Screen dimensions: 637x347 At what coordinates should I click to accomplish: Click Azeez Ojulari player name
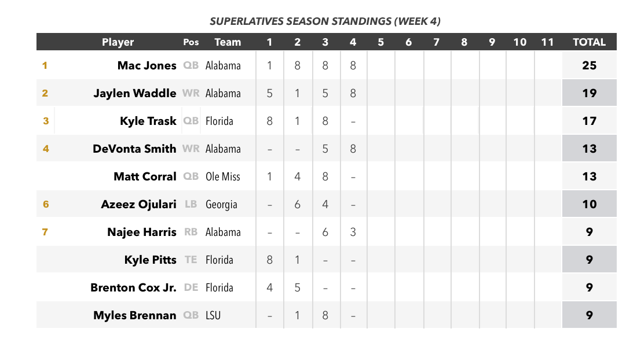coord(138,204)
